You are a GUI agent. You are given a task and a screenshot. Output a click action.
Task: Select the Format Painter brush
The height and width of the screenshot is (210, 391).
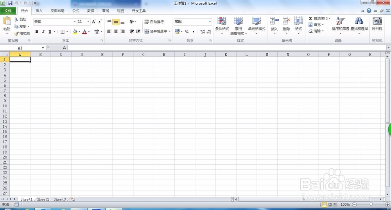(16, 33)
